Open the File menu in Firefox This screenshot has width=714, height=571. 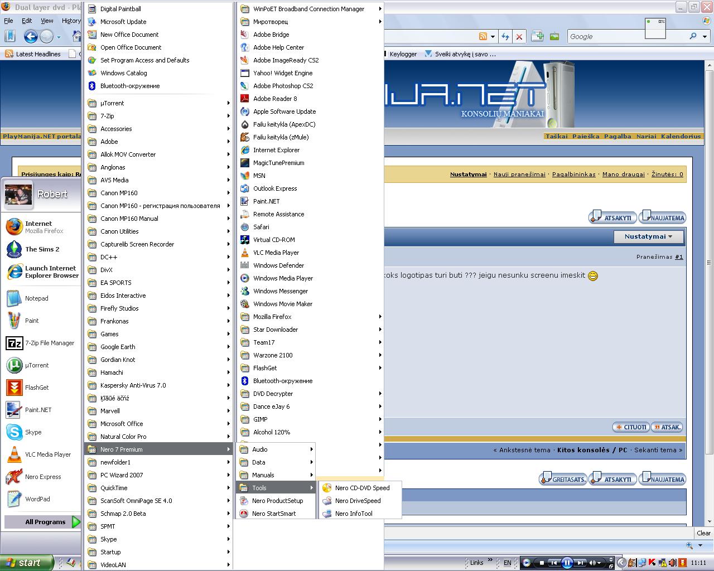8,21
